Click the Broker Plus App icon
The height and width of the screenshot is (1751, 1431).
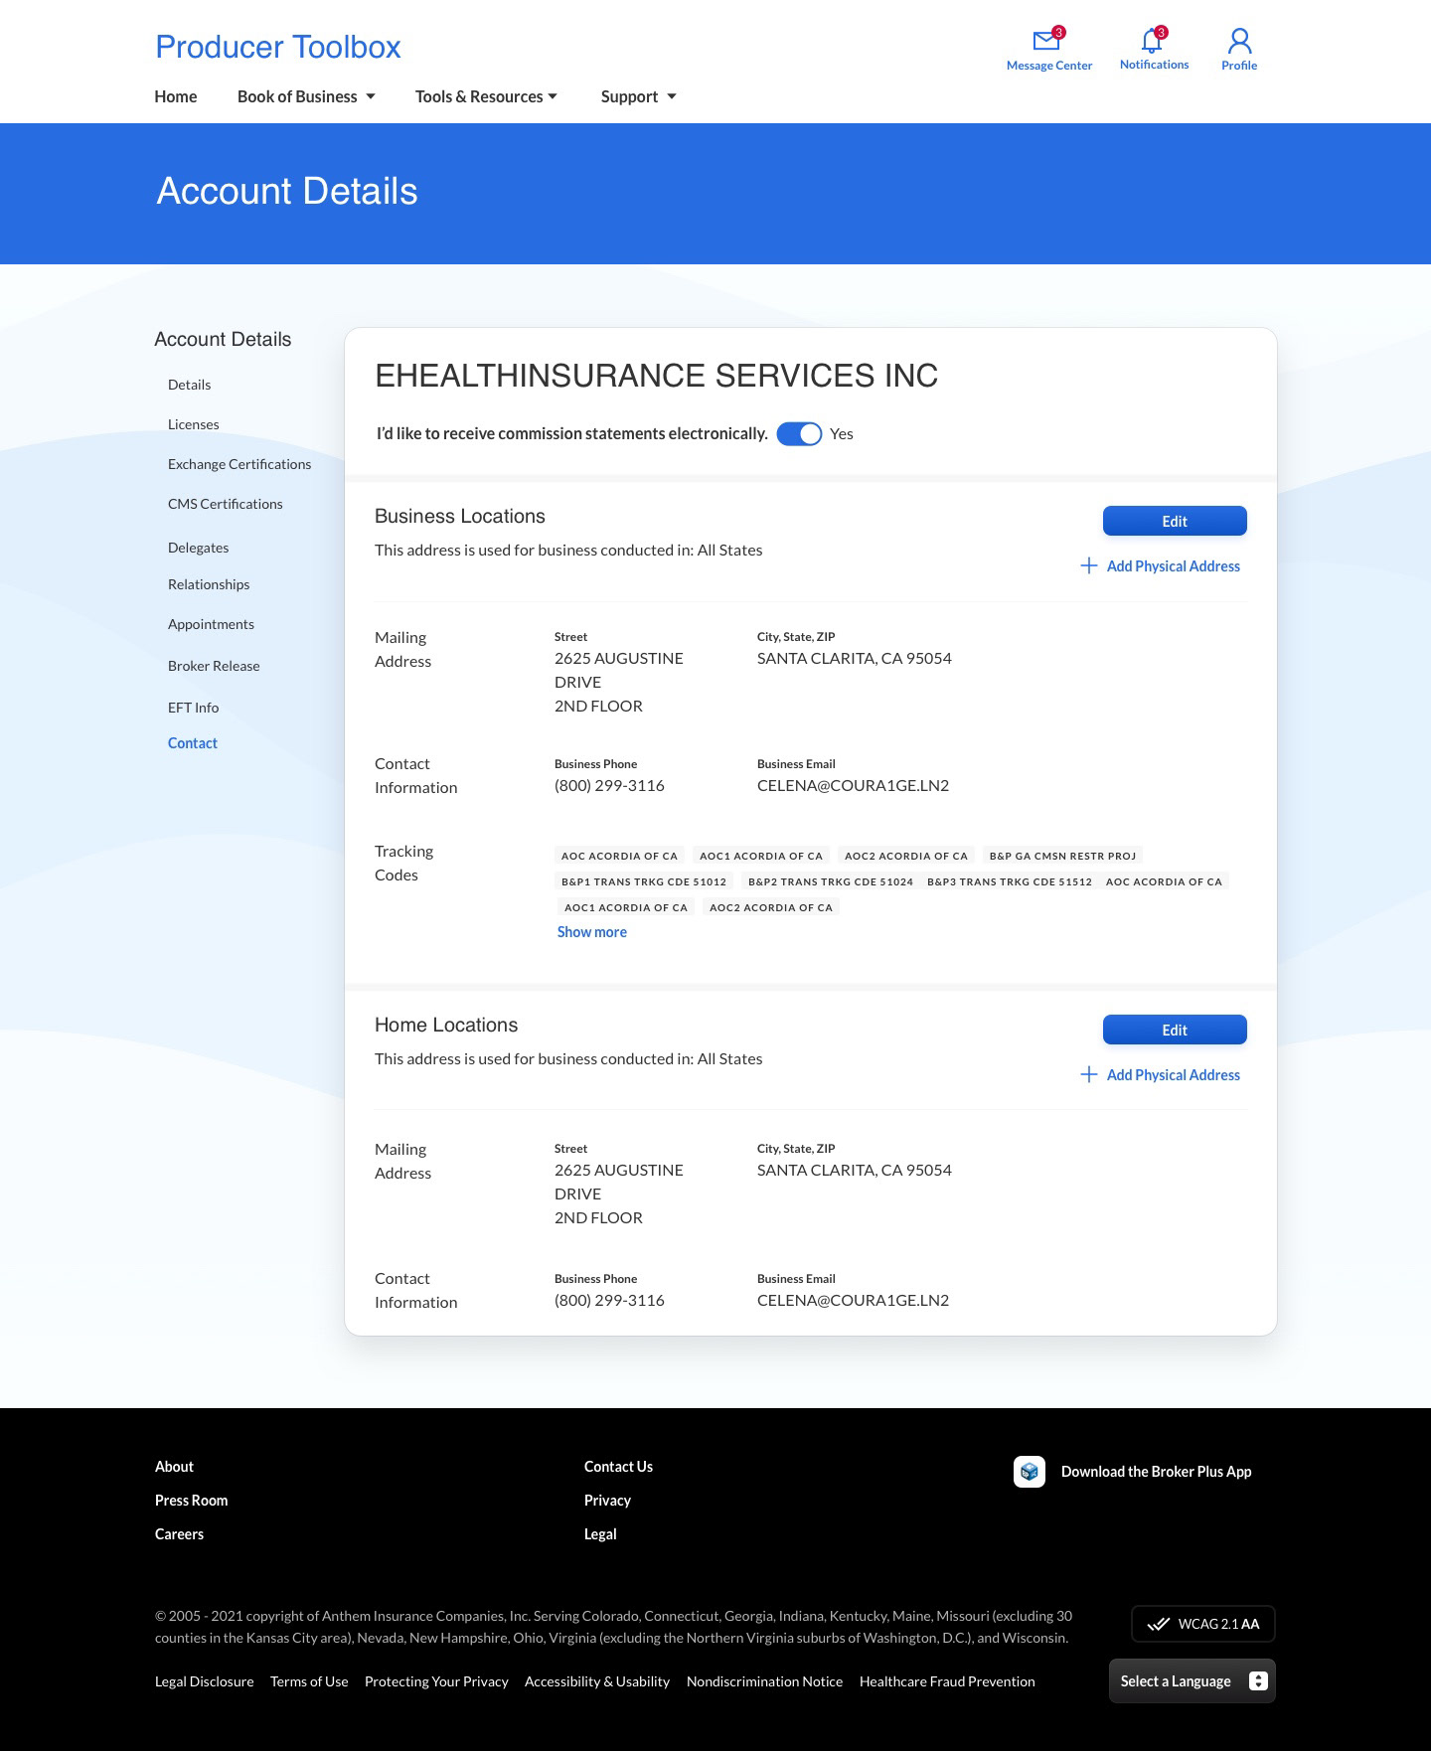(x=1030, y=1472)
